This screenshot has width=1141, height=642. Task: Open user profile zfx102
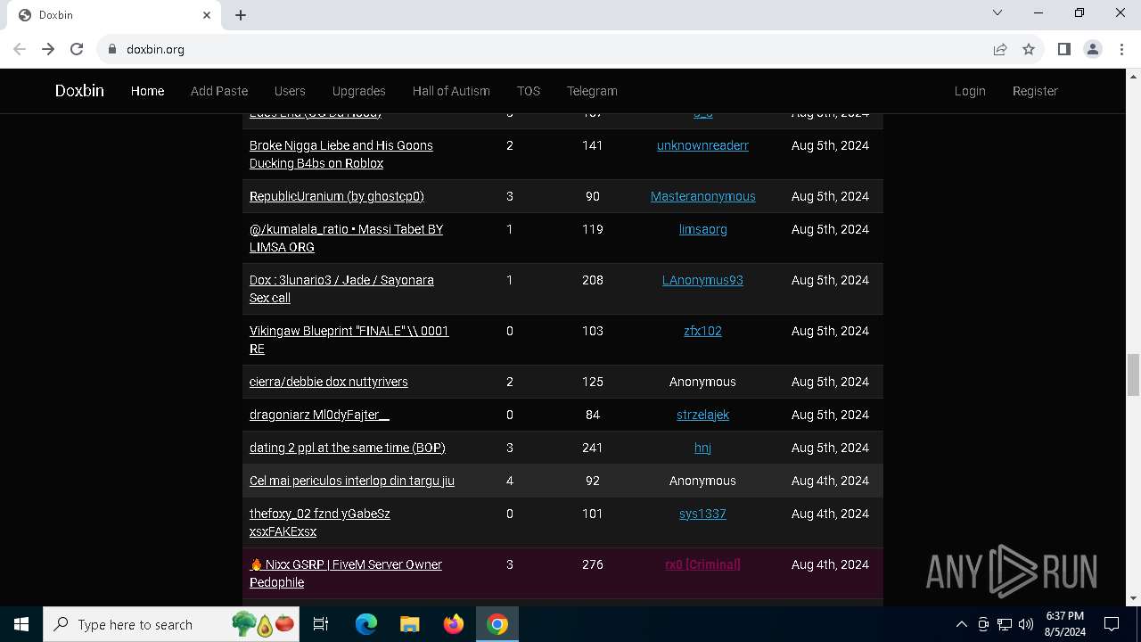[702, 331]
